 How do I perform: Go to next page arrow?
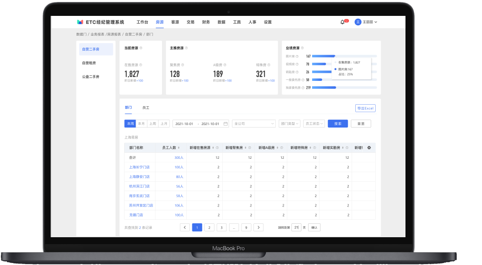point(258,228)
